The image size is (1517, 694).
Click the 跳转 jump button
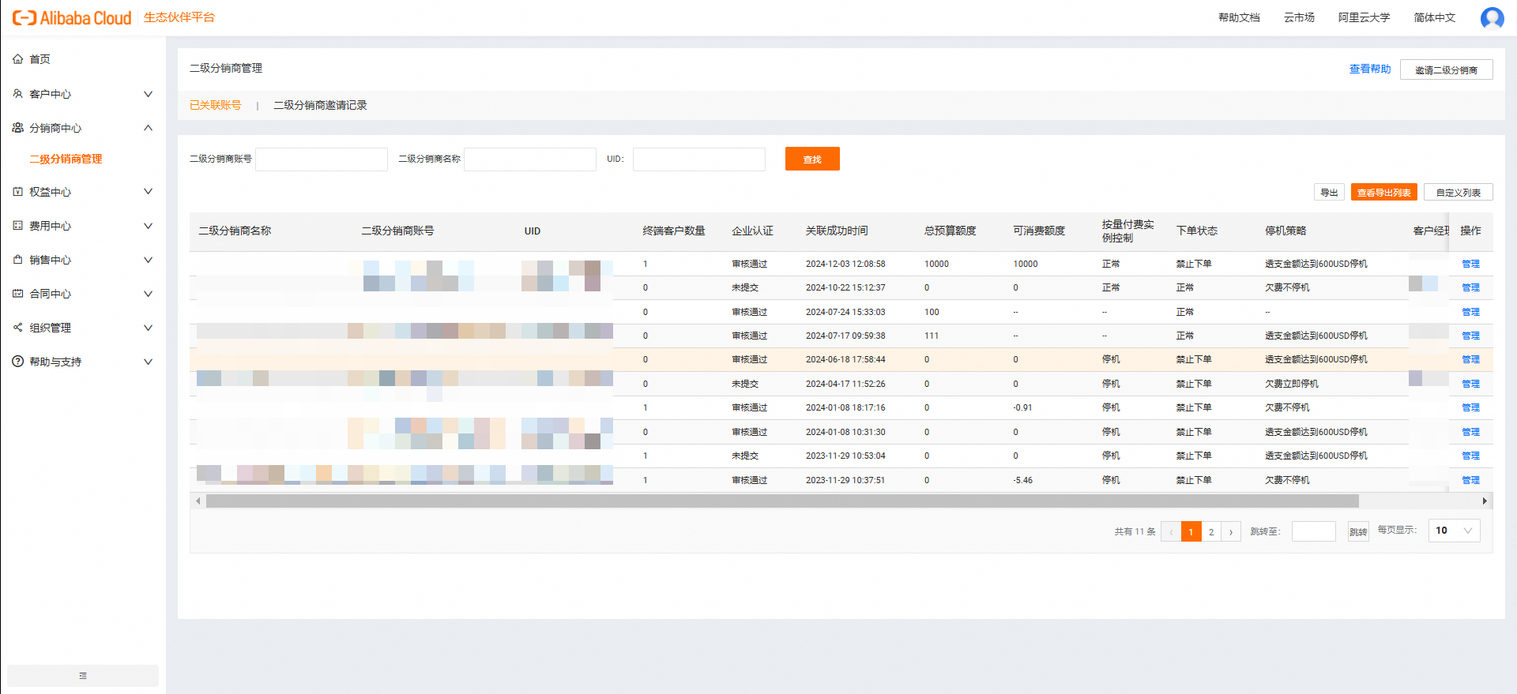tap(1358, 532)
